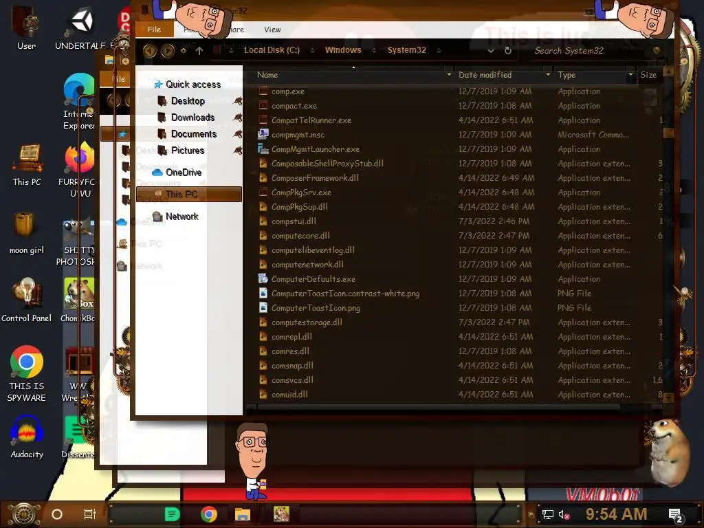Open the View ribbon tab
The image size is (704, 528).
coord(272,30)
